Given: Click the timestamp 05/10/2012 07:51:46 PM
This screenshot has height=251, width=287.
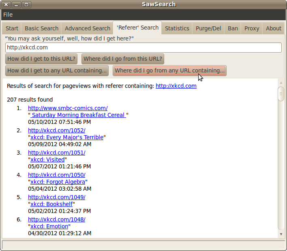Looking at the screenshot, I should click(x=60, y=122).
